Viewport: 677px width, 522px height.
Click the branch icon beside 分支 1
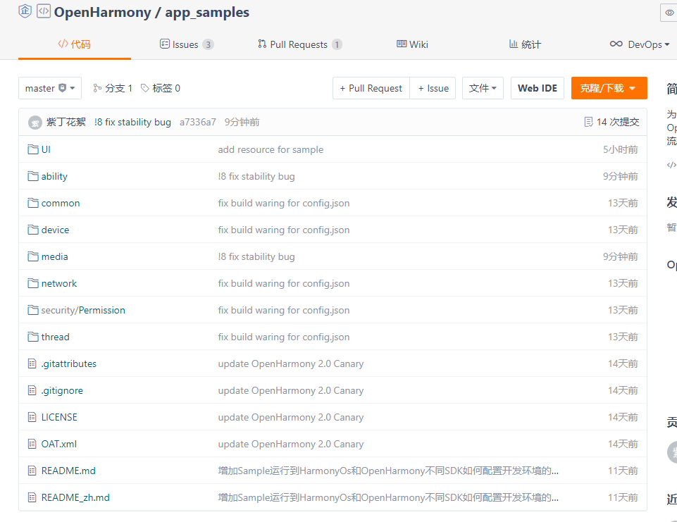97,88
